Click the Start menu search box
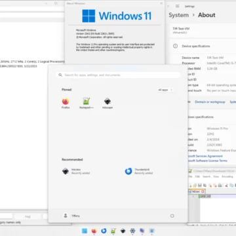This screenshot has height=236, width=236. coord(118,75)
